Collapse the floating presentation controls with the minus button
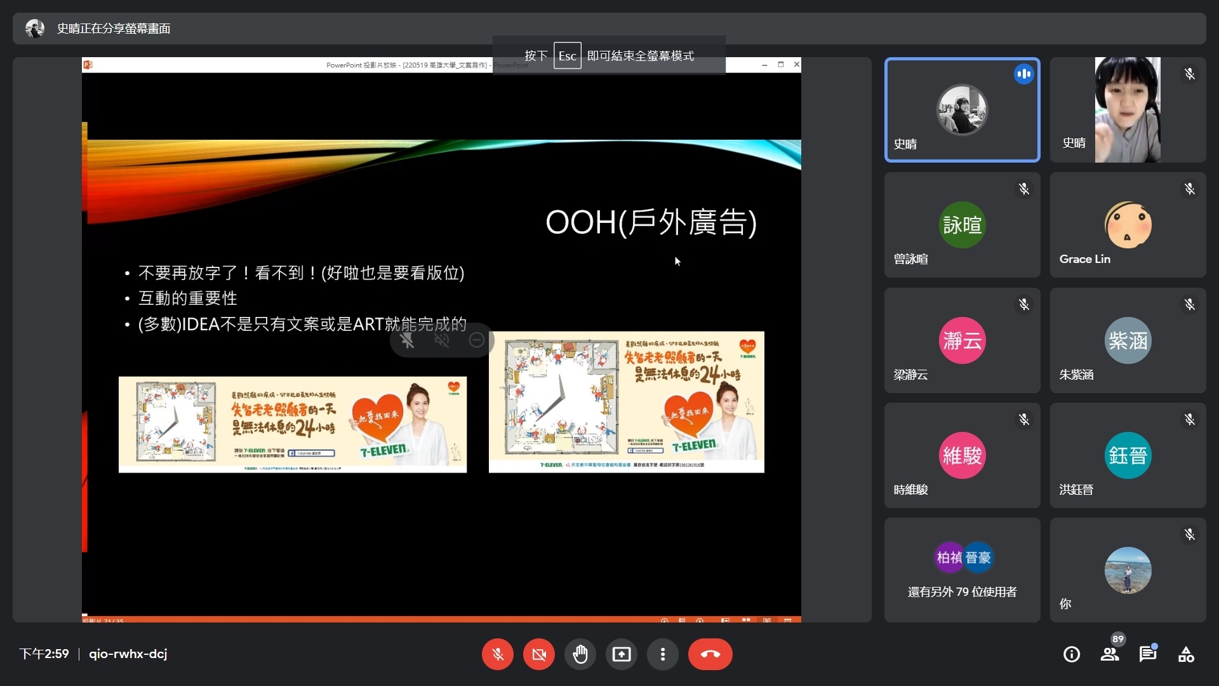Viewport: 1219px width, 686px height. pyautogui.click(x=476, y=340)
